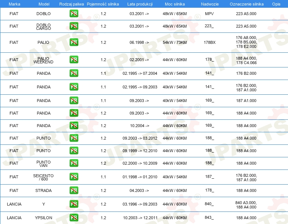Image resolution: width=288 pixels, height=224 pixels.
Task: Click the Model column header
Action: 44,4
